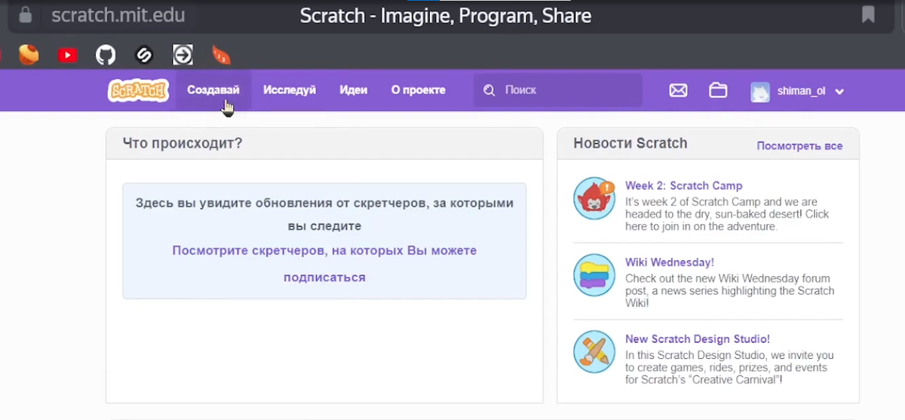Click the scratch.mit.edu address text
The image size is (905, 420).
[118, 15]
